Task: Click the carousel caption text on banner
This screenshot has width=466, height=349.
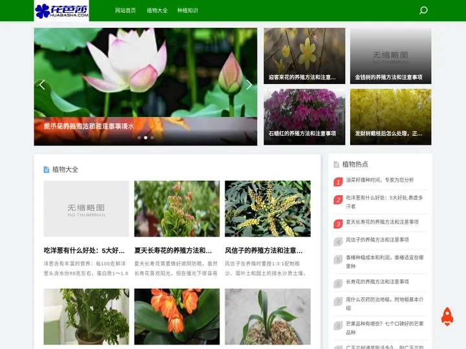Action: 89,126
